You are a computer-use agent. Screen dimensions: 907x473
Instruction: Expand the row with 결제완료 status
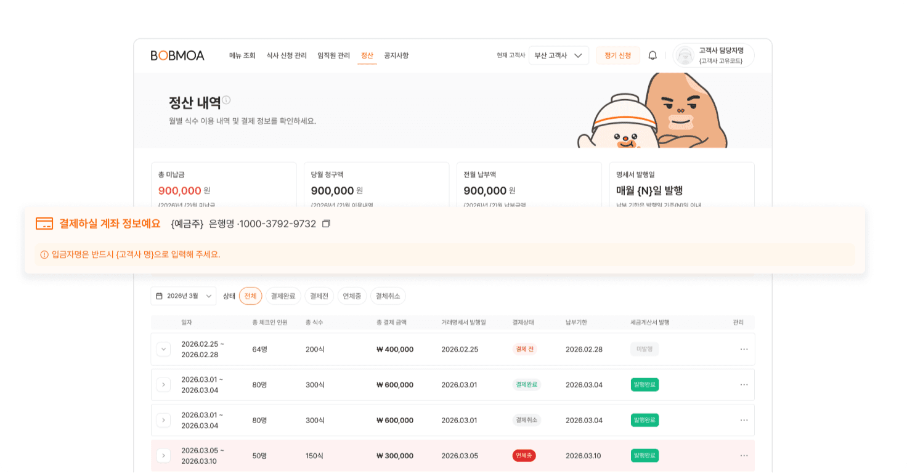tap(163, 384)
